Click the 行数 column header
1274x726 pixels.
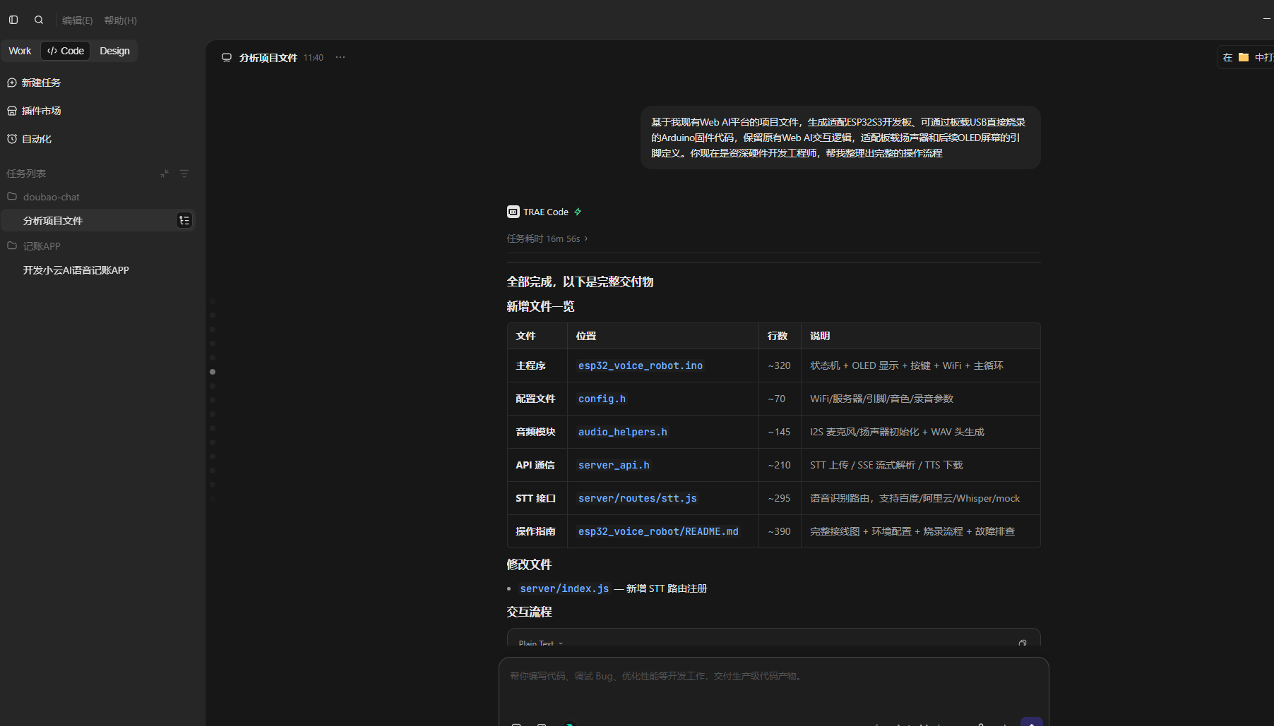click(778, 336)
